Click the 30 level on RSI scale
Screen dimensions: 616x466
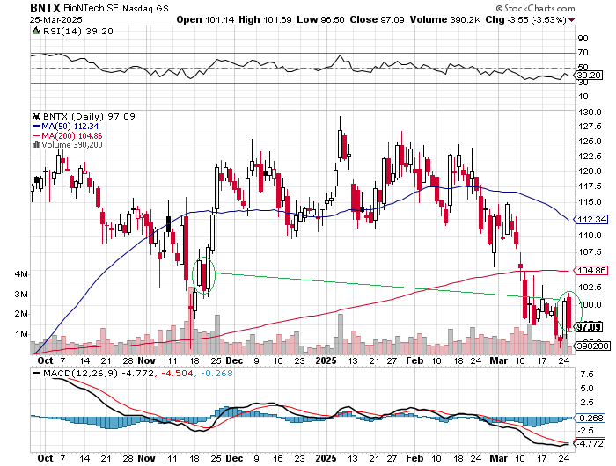coord(583,82)
